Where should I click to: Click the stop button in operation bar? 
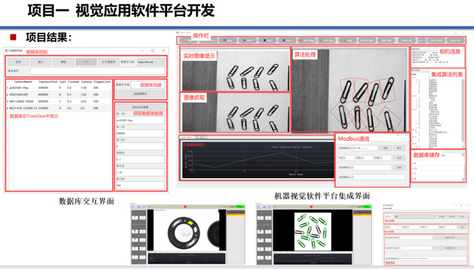coord(268,40)
